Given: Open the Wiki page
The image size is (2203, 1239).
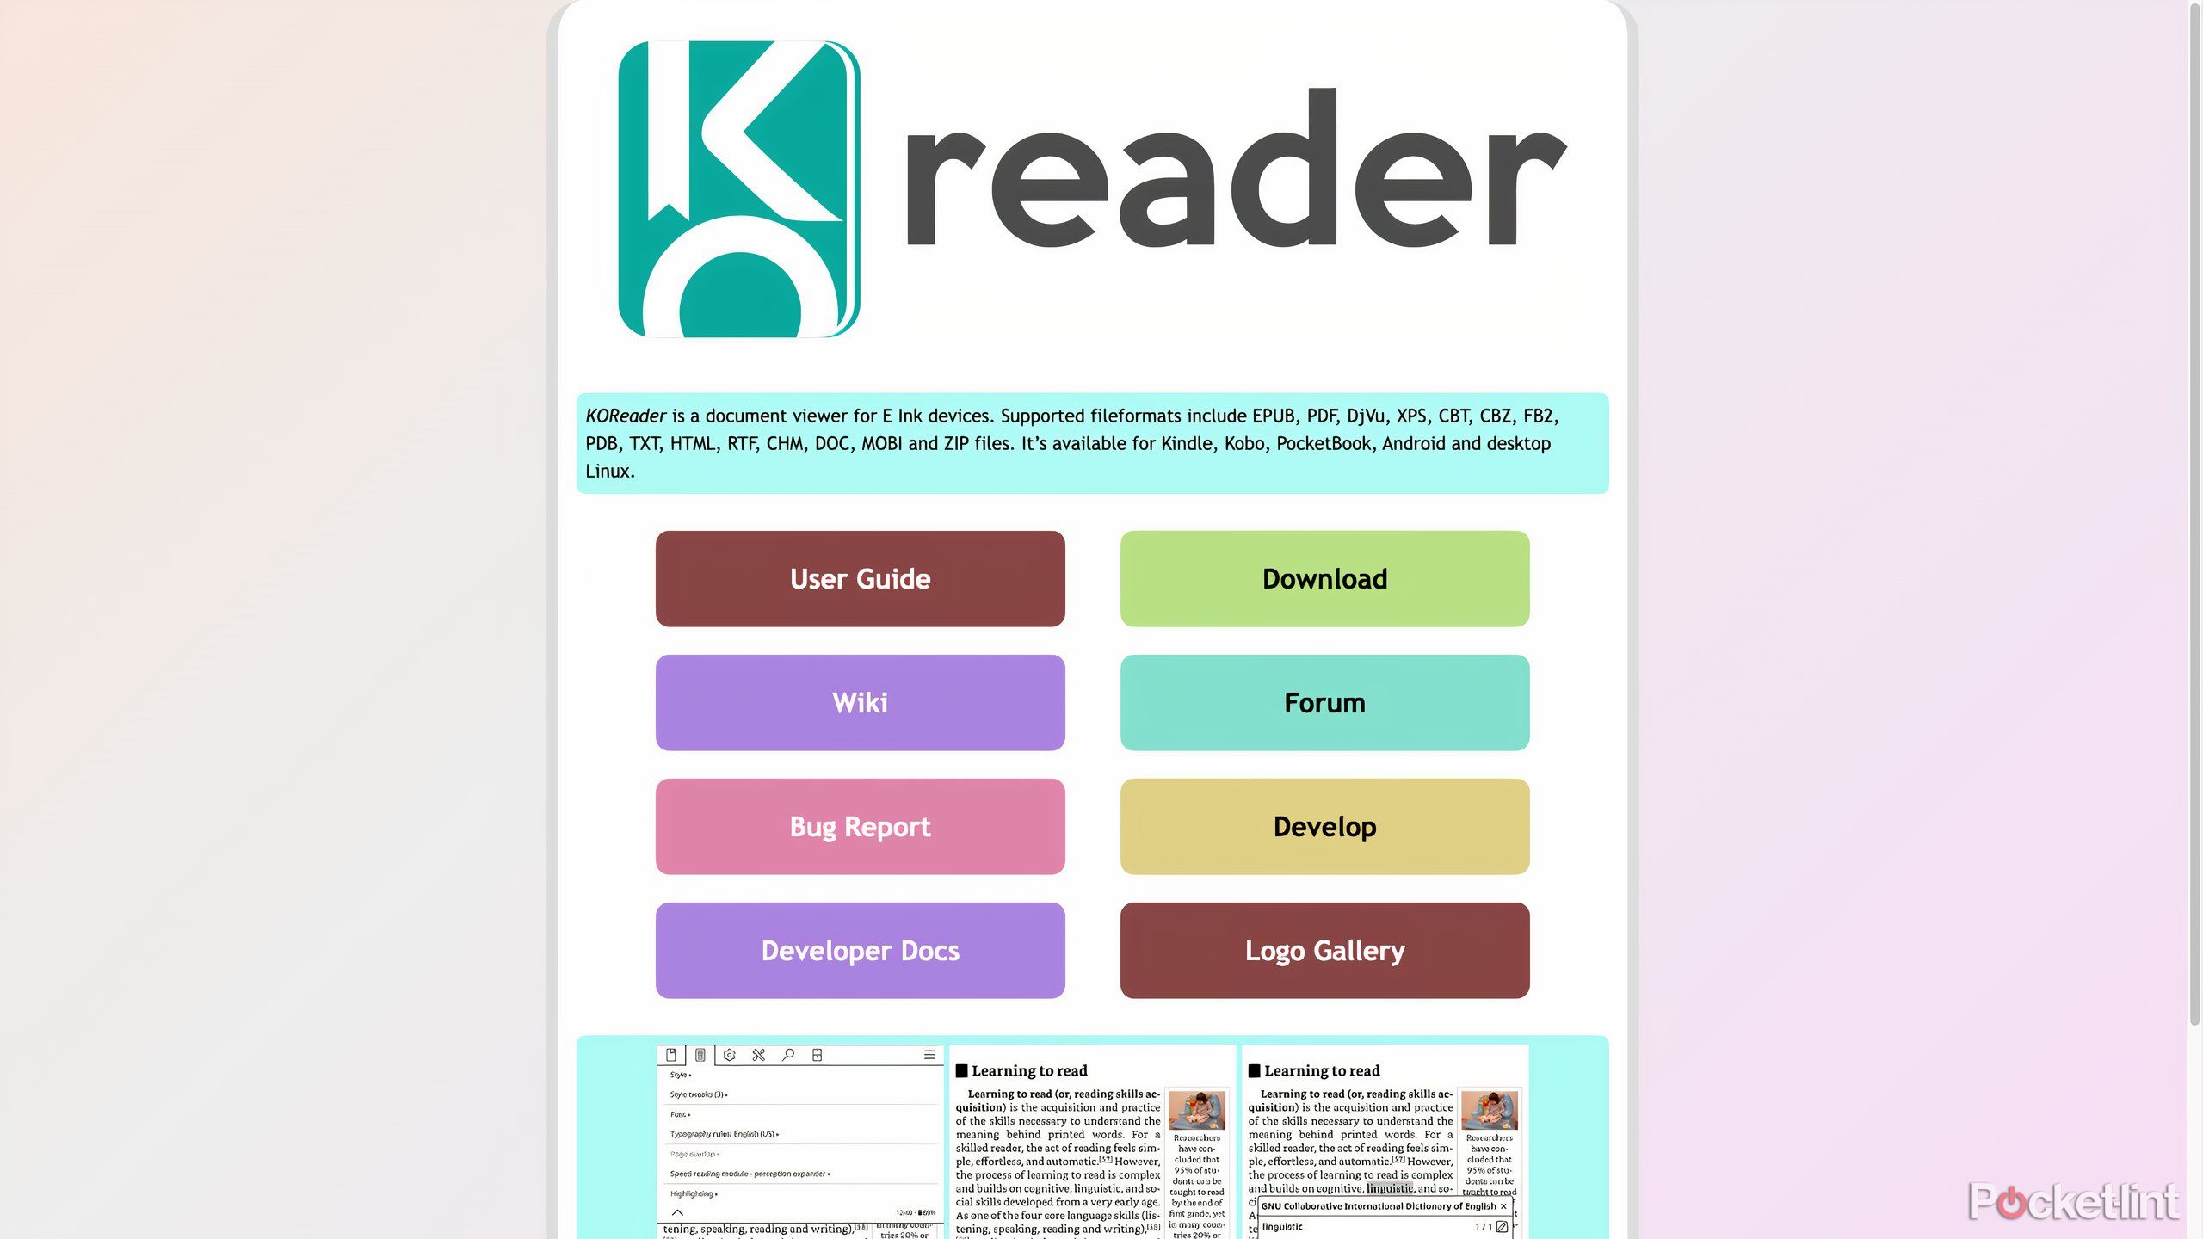Looking at the screenshot, I should pyautogui.click(x=860, y=702).
